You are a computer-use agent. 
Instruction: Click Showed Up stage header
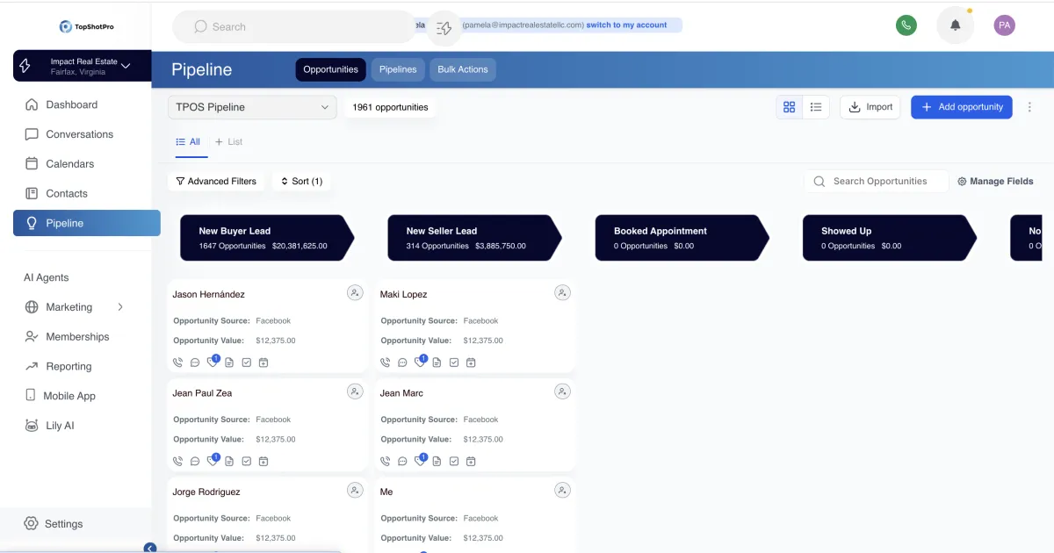point(889,238)
